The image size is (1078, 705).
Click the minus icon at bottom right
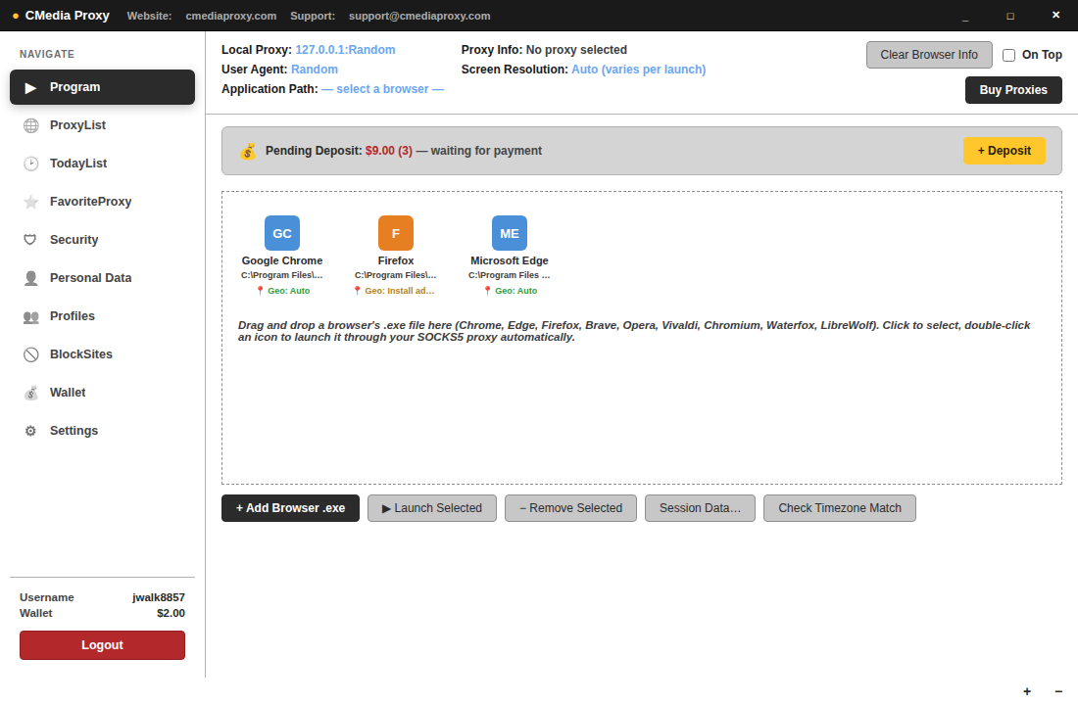[1058, 691]
